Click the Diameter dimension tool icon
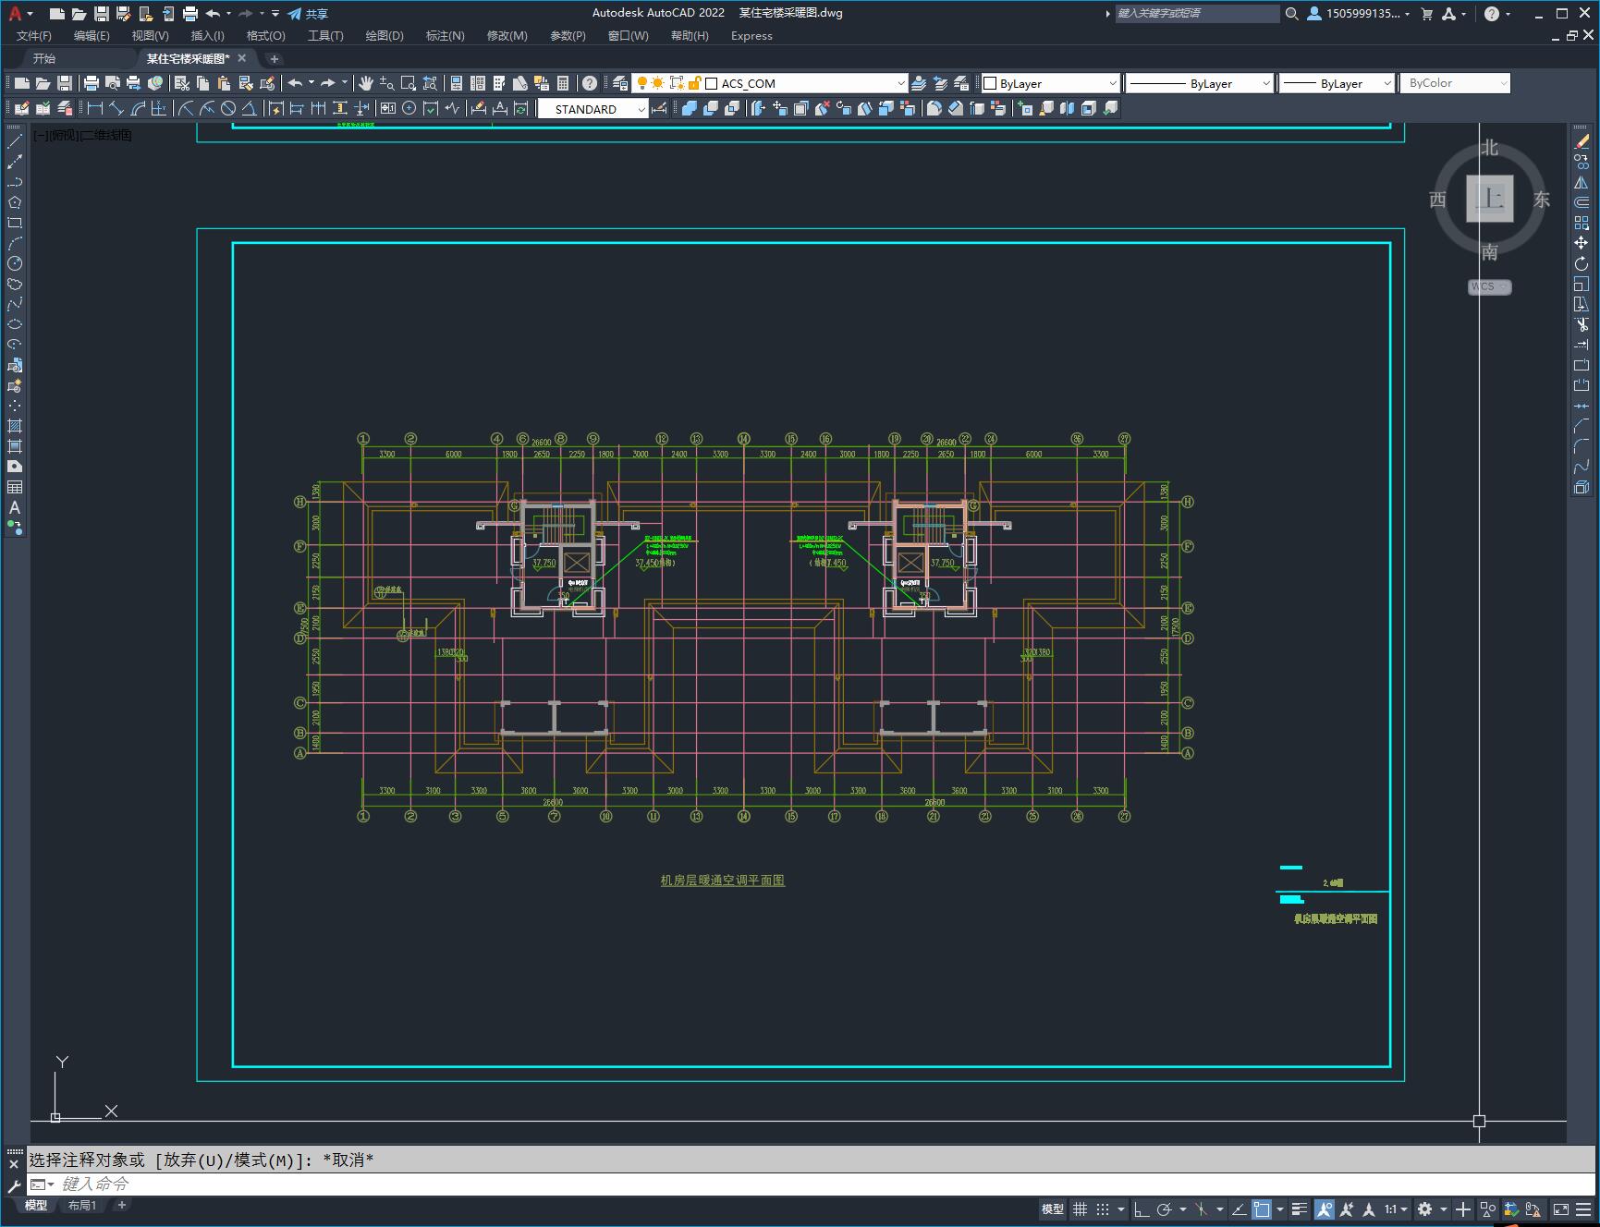The width and height of the screenshot is (1600, 1227). tap(228, 109)
